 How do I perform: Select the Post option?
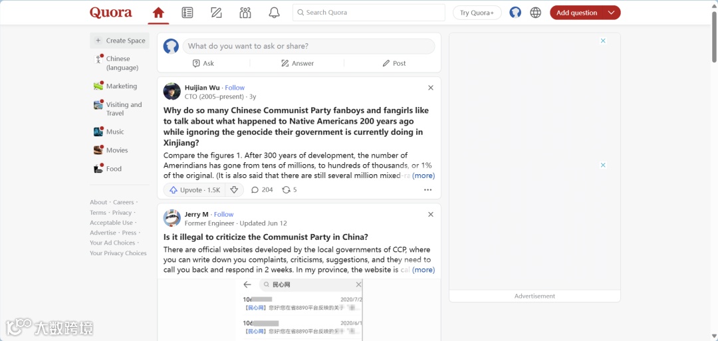point(394,63)
